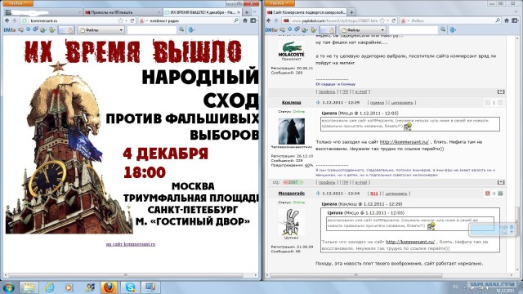Click left window horizontal scrollbar

(x=126, y=275)
